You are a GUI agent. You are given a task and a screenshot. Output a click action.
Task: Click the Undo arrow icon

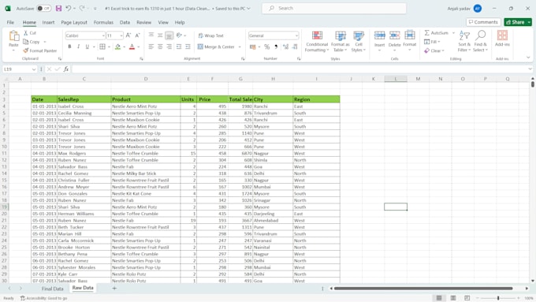pyautogui.click(x=69, y=8)
